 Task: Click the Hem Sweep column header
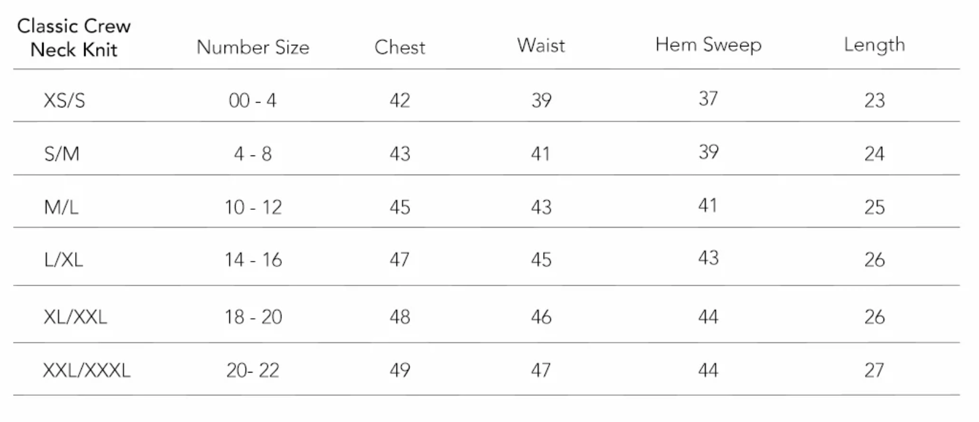(709, 45)
